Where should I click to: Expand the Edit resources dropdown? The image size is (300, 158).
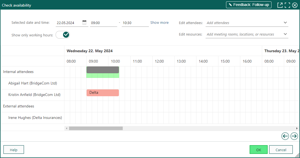(x=285, y=34)
